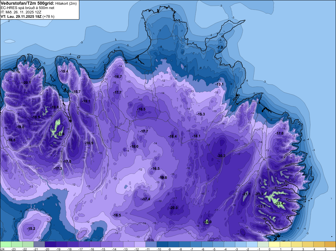
Task: Click the -17.3 temperature label
Action: coord(58,168)
